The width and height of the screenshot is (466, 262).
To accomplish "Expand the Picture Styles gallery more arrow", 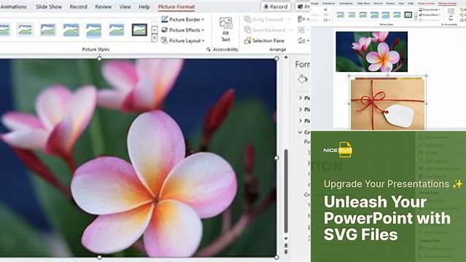I will [155, 39].
